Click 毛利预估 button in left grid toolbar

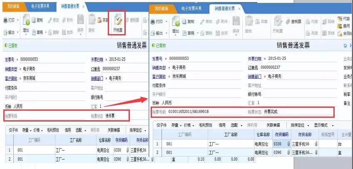point(53,130)
